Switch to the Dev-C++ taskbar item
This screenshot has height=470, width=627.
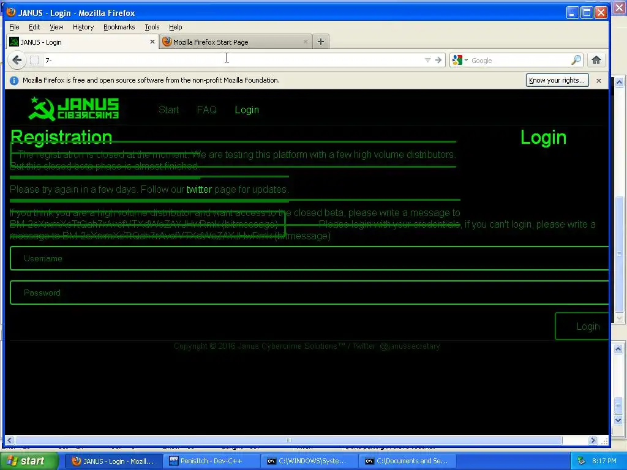click(x=212, y=461)
